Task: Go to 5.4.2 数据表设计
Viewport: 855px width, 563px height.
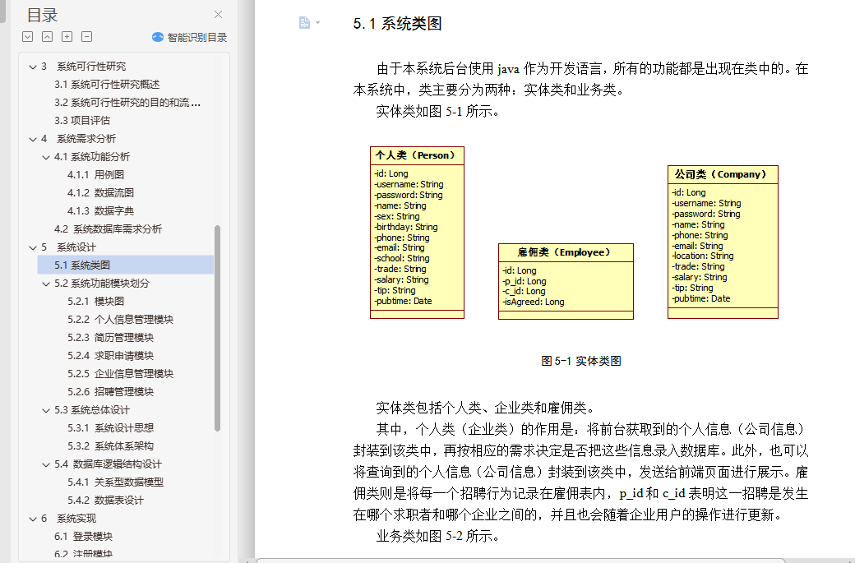Action: coord(106,500)
